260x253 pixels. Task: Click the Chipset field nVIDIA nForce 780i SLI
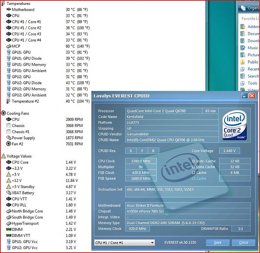tap(188, 211)
